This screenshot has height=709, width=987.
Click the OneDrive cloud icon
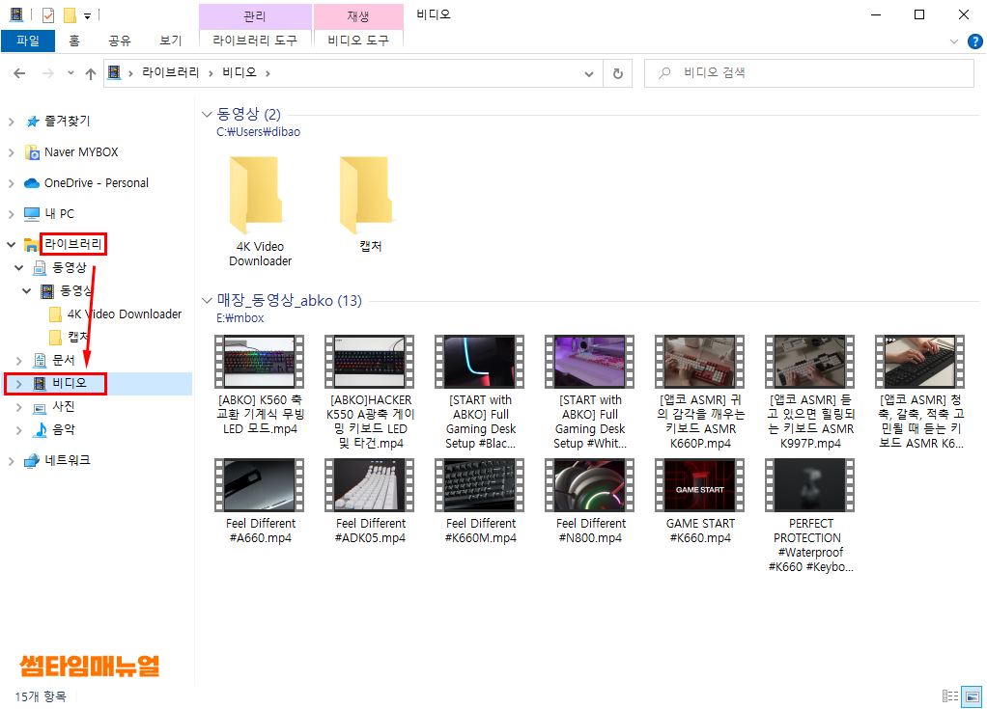coord(32,183)
